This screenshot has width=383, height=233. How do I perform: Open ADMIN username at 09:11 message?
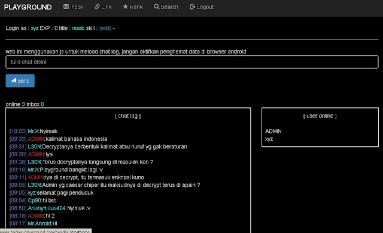click(36, 177)
